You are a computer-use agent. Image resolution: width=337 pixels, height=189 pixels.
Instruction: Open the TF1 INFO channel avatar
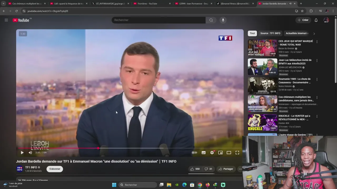coord(20,169)
